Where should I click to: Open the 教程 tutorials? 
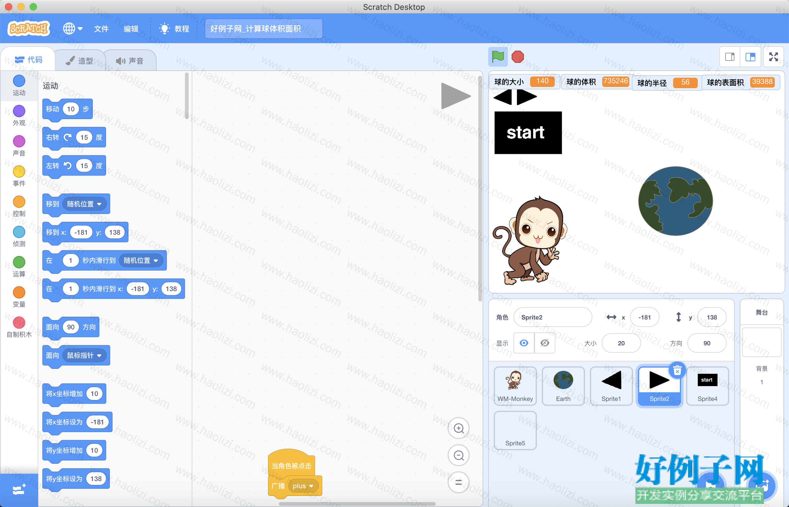174,29
